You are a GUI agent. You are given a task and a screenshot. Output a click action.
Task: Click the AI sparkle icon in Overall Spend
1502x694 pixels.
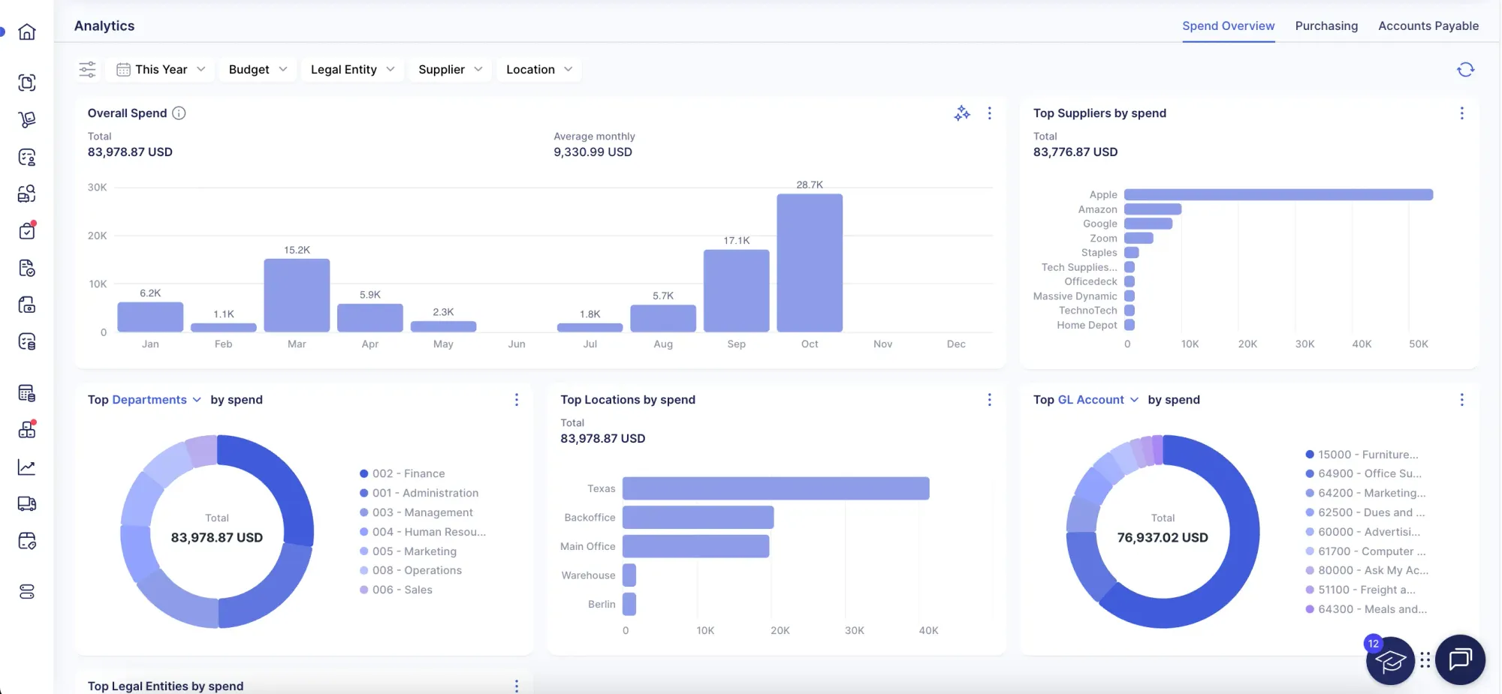pos(962,113)
